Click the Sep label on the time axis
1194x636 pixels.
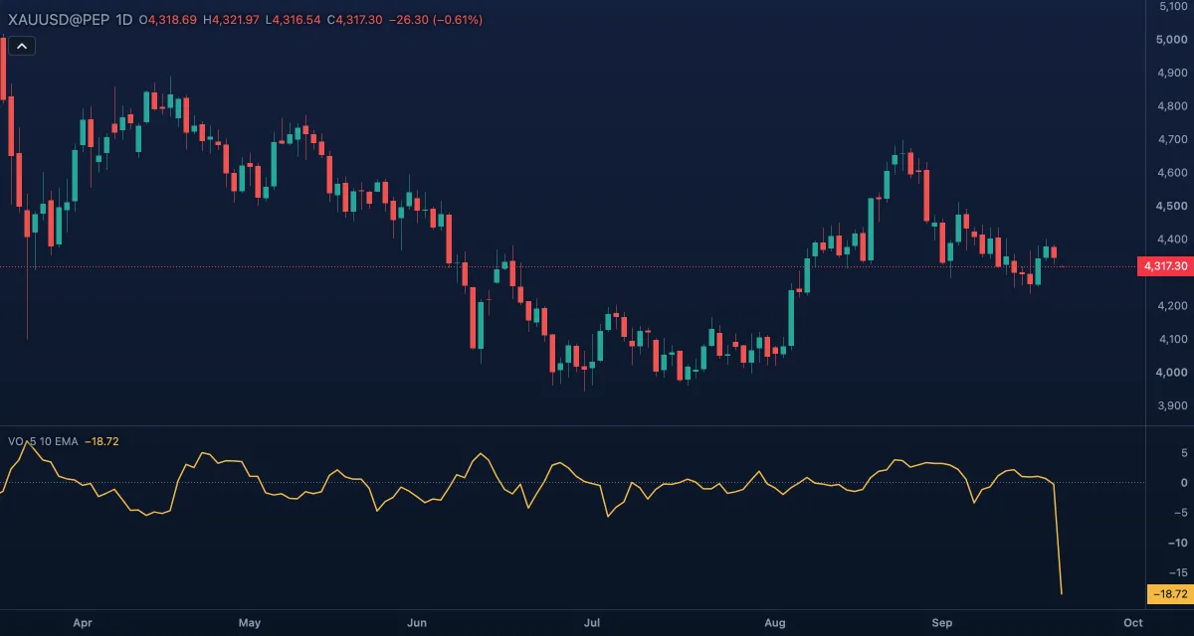(942, 623)
